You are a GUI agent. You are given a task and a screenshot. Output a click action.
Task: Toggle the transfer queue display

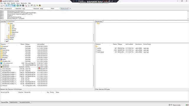tap(14, 6)
